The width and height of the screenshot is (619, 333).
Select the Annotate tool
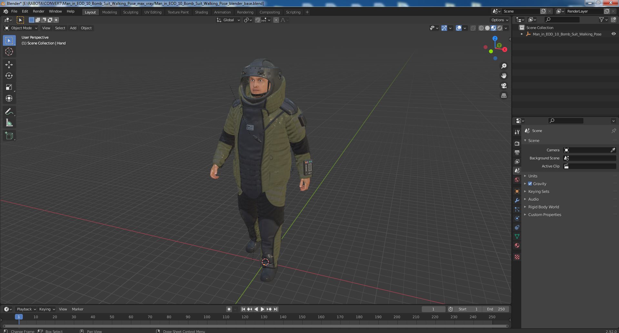point(9,111)
